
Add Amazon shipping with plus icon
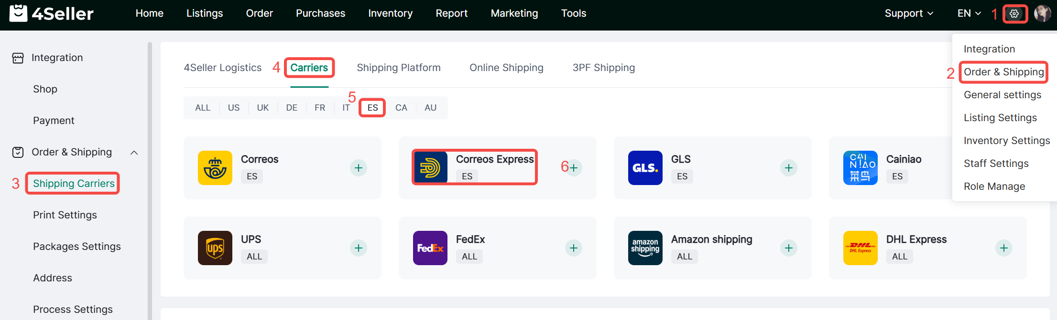[789, 248]
